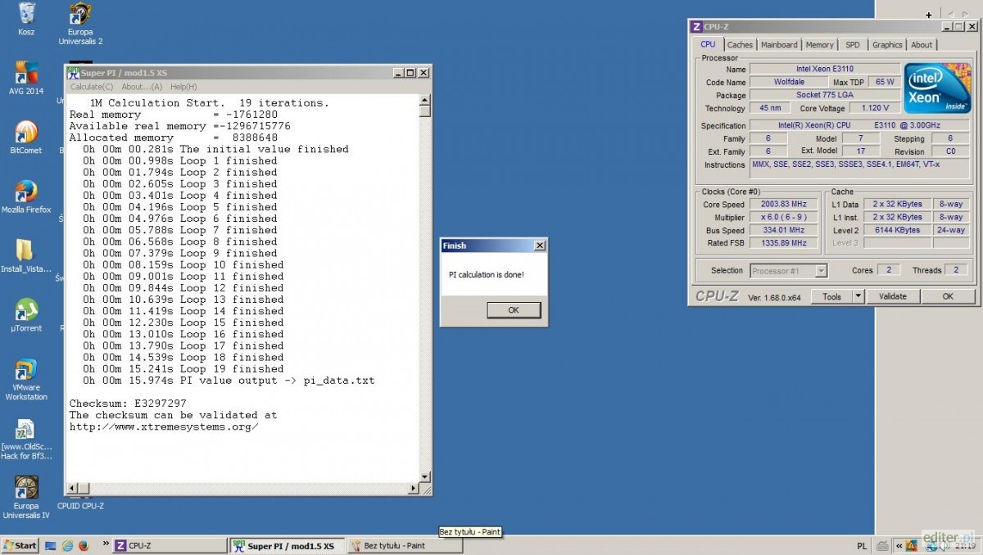
Task: Click Super PI vertical scrollbar up arrow
Action: coord(425,101)
